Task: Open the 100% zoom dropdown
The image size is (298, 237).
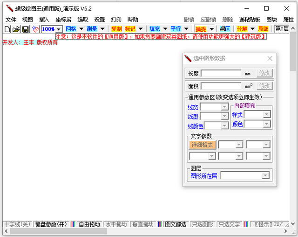Action: (59, 29)
